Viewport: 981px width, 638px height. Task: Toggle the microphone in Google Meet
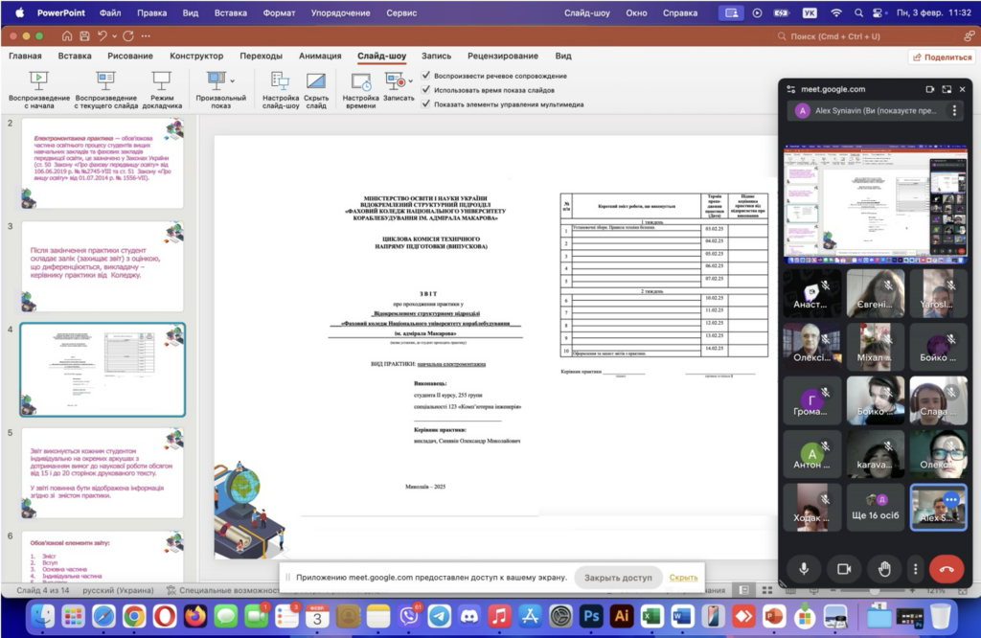[804, 569]
